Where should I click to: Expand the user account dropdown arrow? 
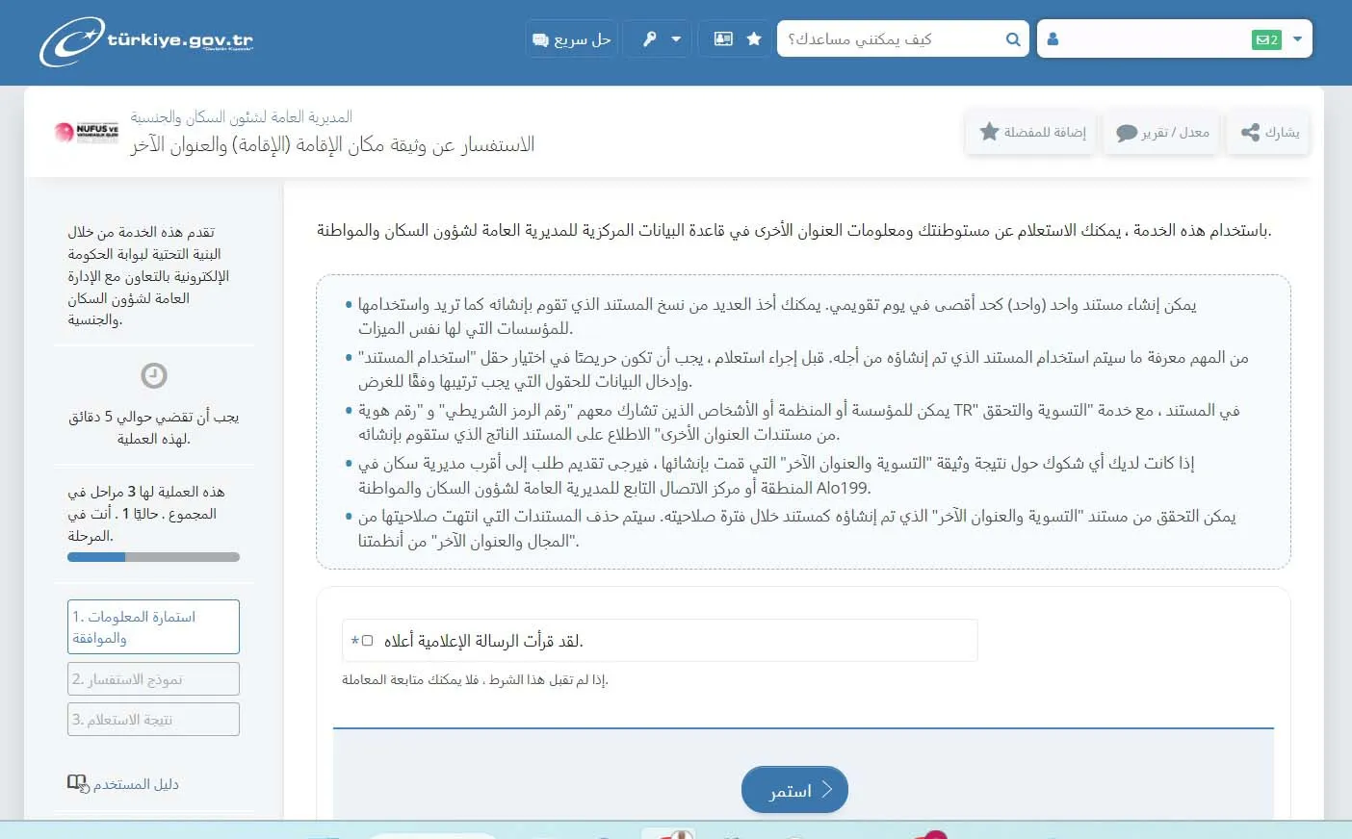(1297, 39)
